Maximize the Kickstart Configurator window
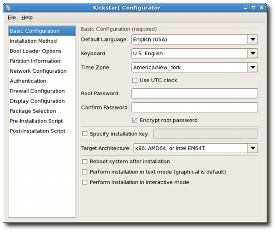 [x=253, y=8]
